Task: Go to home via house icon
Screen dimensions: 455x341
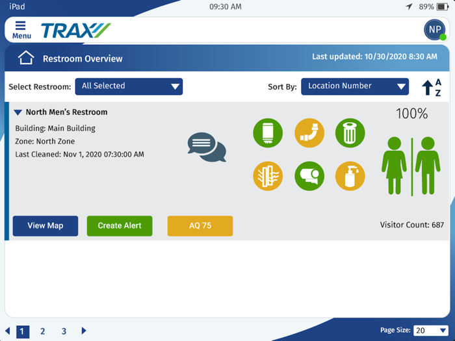Action: (26, 58)
